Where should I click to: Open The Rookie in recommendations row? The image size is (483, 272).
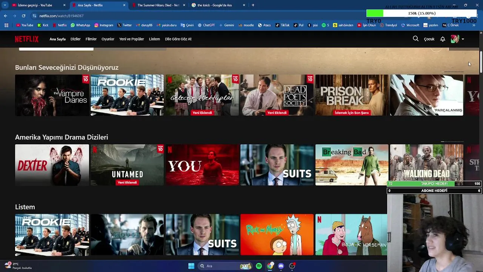(x=127, y=95)
